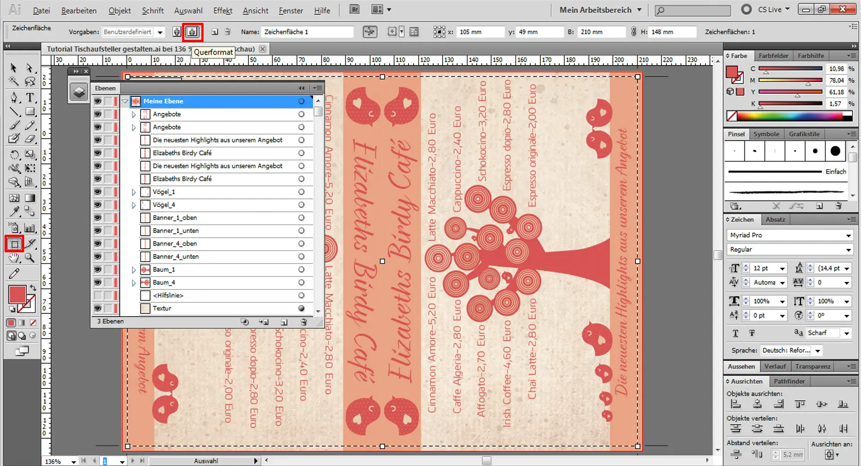This screenshot has height=466, width=861.
Task: Select the Artboard tool in the toolbox
Action: [14, 244]
